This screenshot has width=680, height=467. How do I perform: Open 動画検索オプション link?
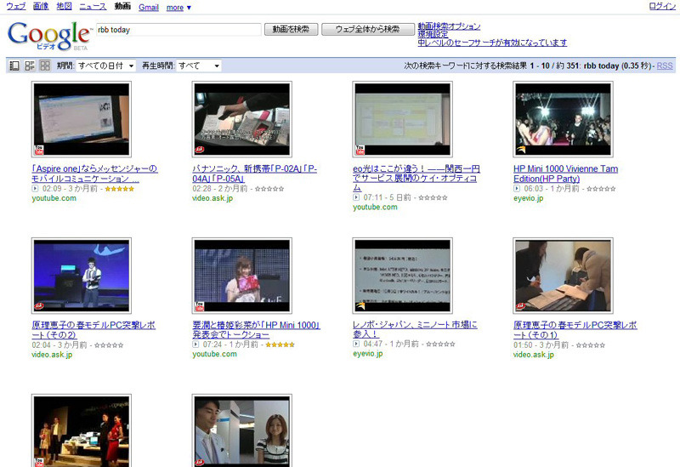pyautogui.click(x=449, y=26)
